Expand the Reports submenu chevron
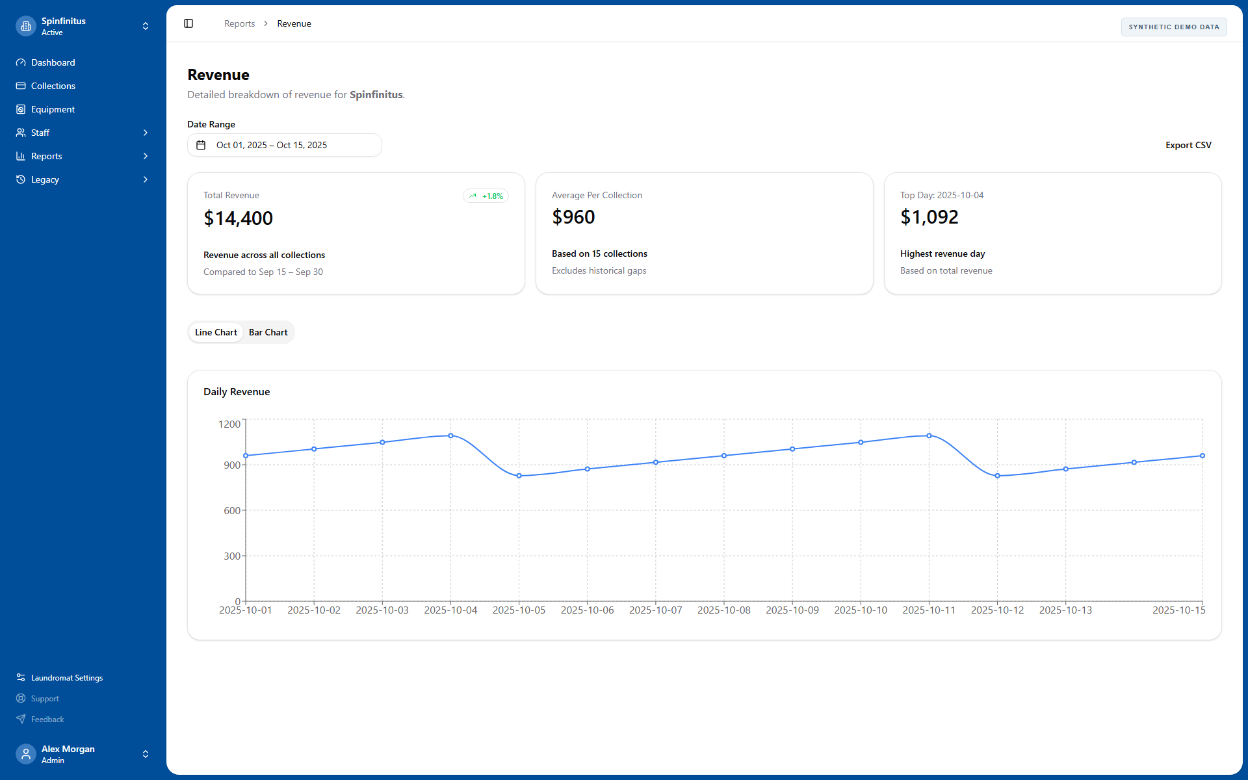The width and height of the screenshot is (1248, 780). (146, 156)
